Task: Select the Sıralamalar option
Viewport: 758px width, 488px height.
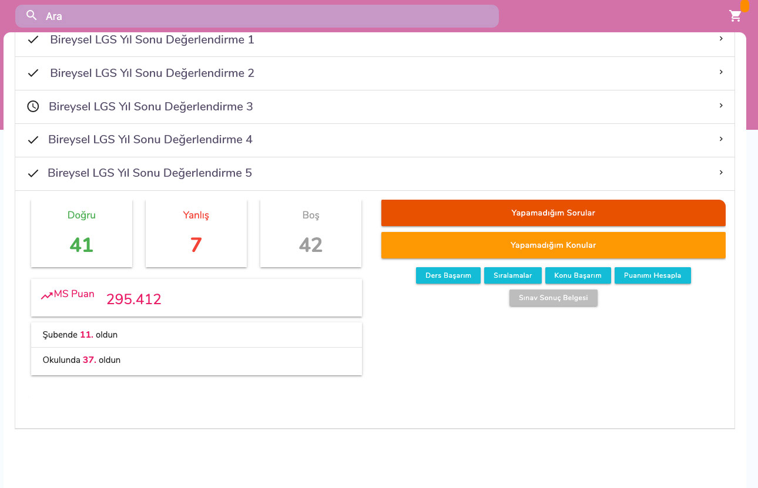Action: [512, 275]
